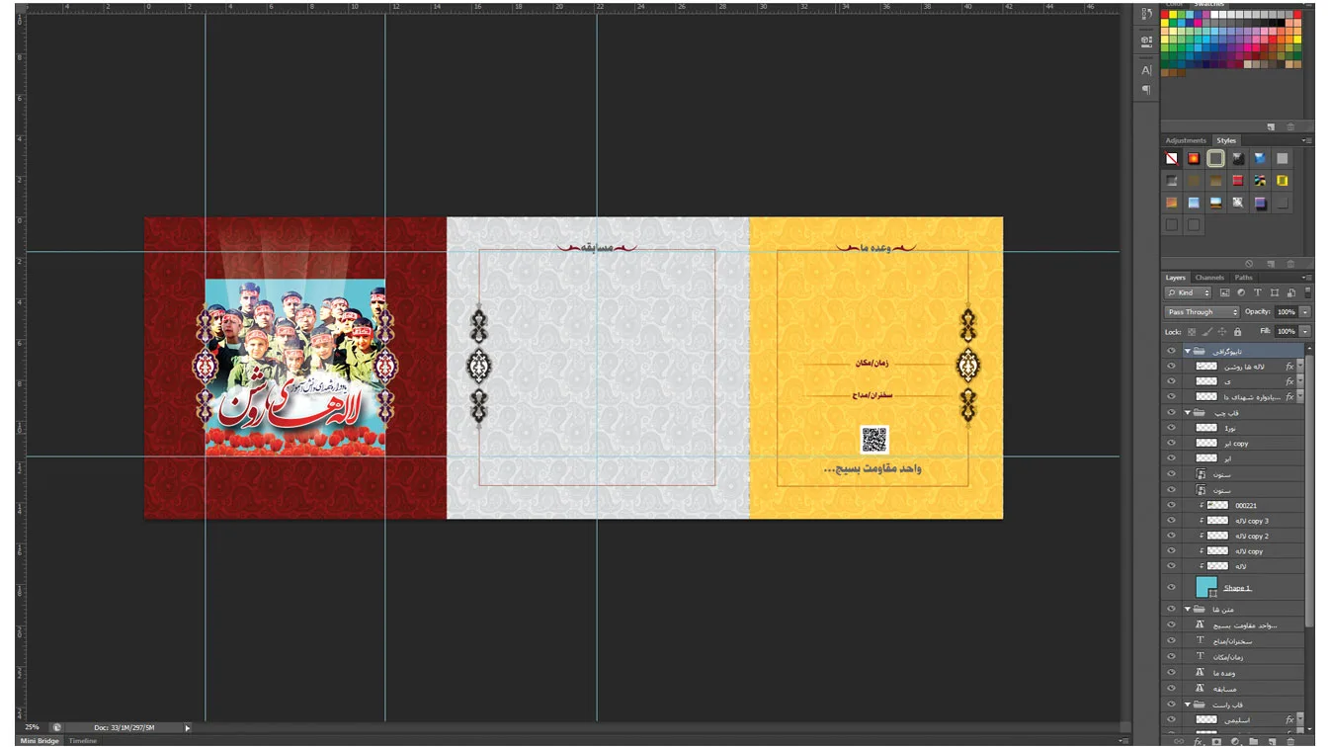Filter layers by smart objects icon
Image resolution: width=1328 pixels, height=747 pixels.
click(x=1289, y=292)
